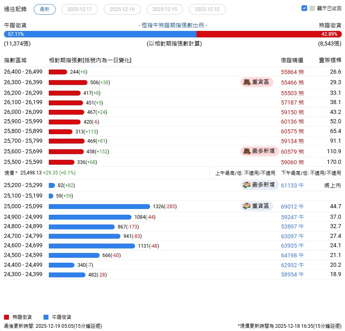Open bear warrant 55466
Viewport: 345px width, 331px height.
(x=292, y=83)
